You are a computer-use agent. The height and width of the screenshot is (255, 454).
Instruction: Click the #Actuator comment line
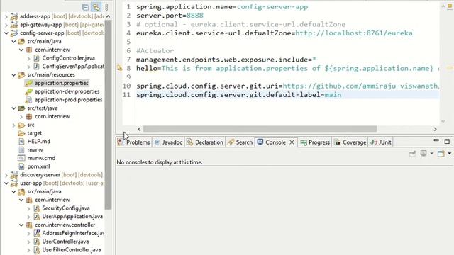tap(155, 51)
